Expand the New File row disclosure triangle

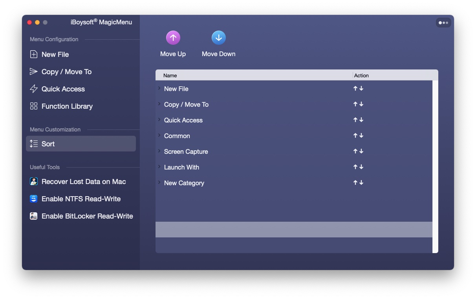[159, 89]
